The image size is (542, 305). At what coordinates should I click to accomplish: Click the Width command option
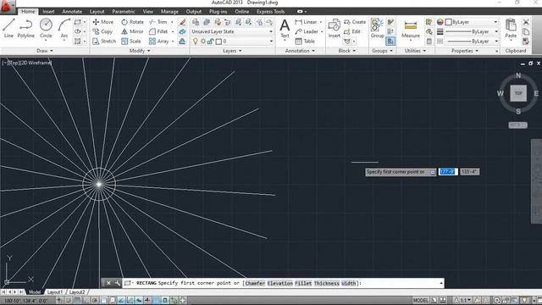pyautogui.click(x=348, y=283)
